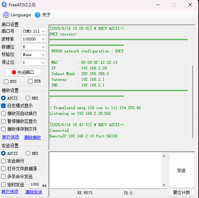Open the 波特率 115200 dropdown

(34, 39)
